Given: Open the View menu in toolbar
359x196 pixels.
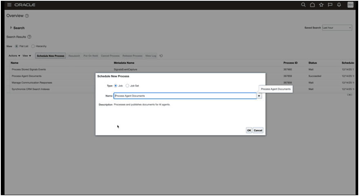Looking at the screenshot, I should 27,56.
